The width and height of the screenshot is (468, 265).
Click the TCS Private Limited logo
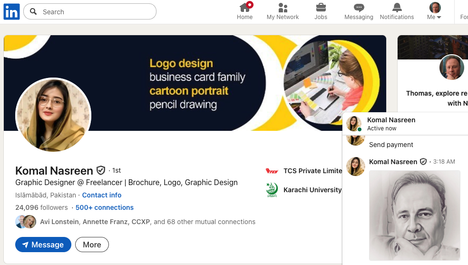click(x=272, y=171)
